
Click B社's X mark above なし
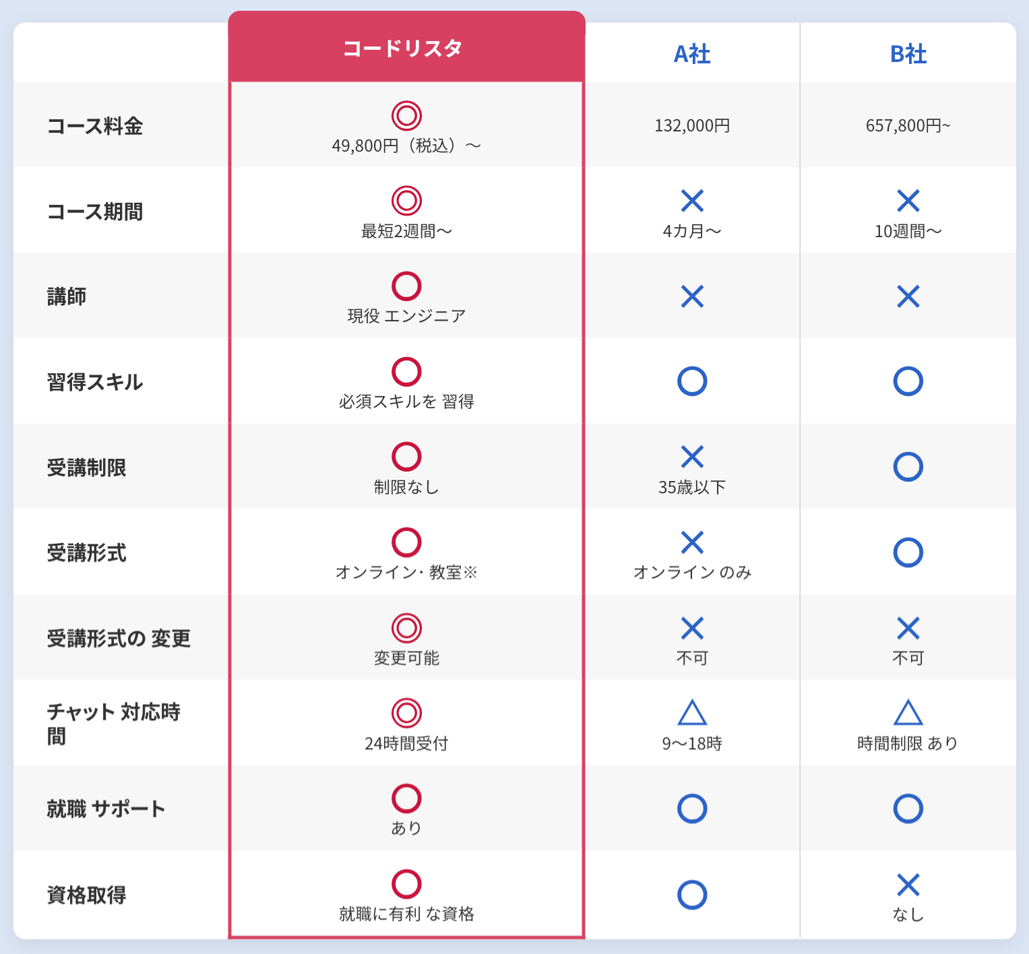coord(908,885)
